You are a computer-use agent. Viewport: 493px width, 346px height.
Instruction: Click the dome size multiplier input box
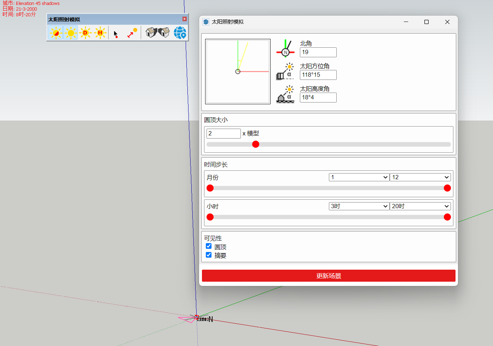(x=224, y=134)
